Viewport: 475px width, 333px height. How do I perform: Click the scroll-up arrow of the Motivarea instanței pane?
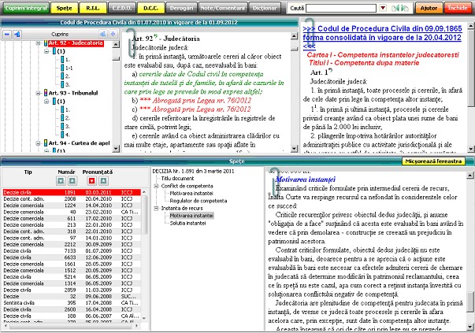click(470, 175)
